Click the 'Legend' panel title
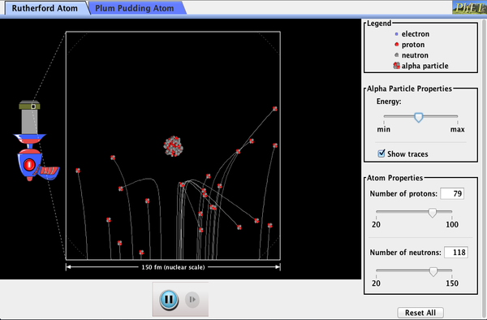487x320 pixels. coord(379,24)
